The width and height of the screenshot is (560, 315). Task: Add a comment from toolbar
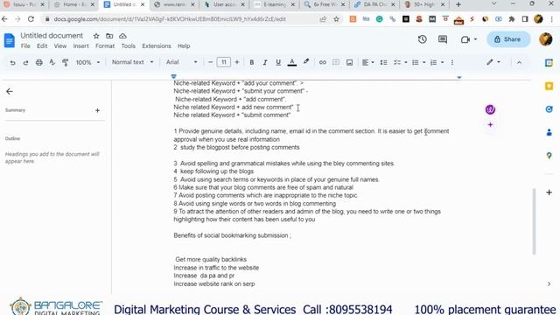[x=336, y=62]
